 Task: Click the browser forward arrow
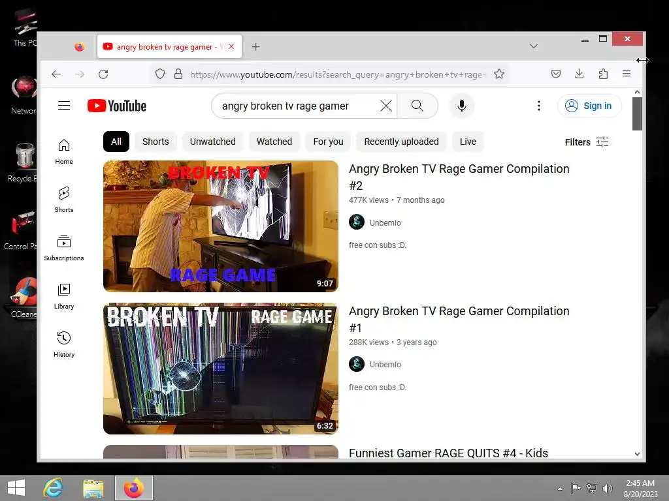click(x=80, y=74)
